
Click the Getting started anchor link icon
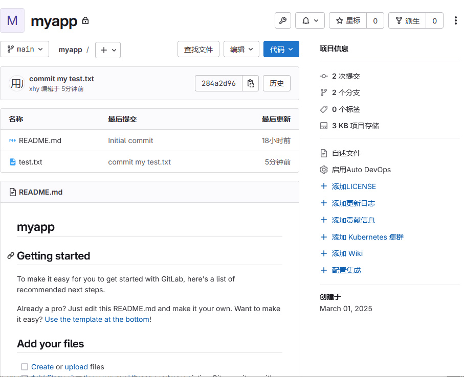pyautogui.click(x=10, y=256)
